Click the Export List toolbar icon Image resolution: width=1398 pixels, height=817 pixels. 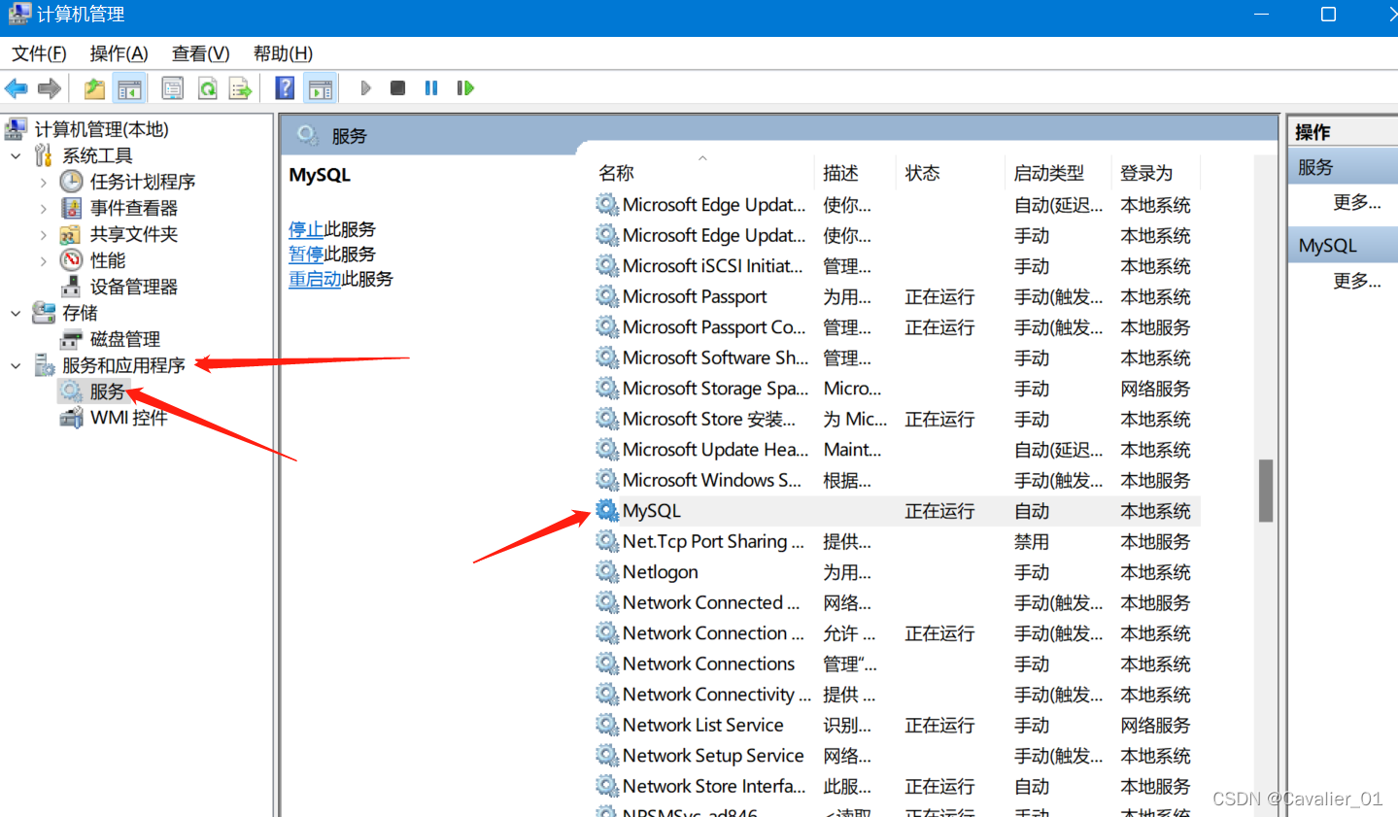pos(240,88)
